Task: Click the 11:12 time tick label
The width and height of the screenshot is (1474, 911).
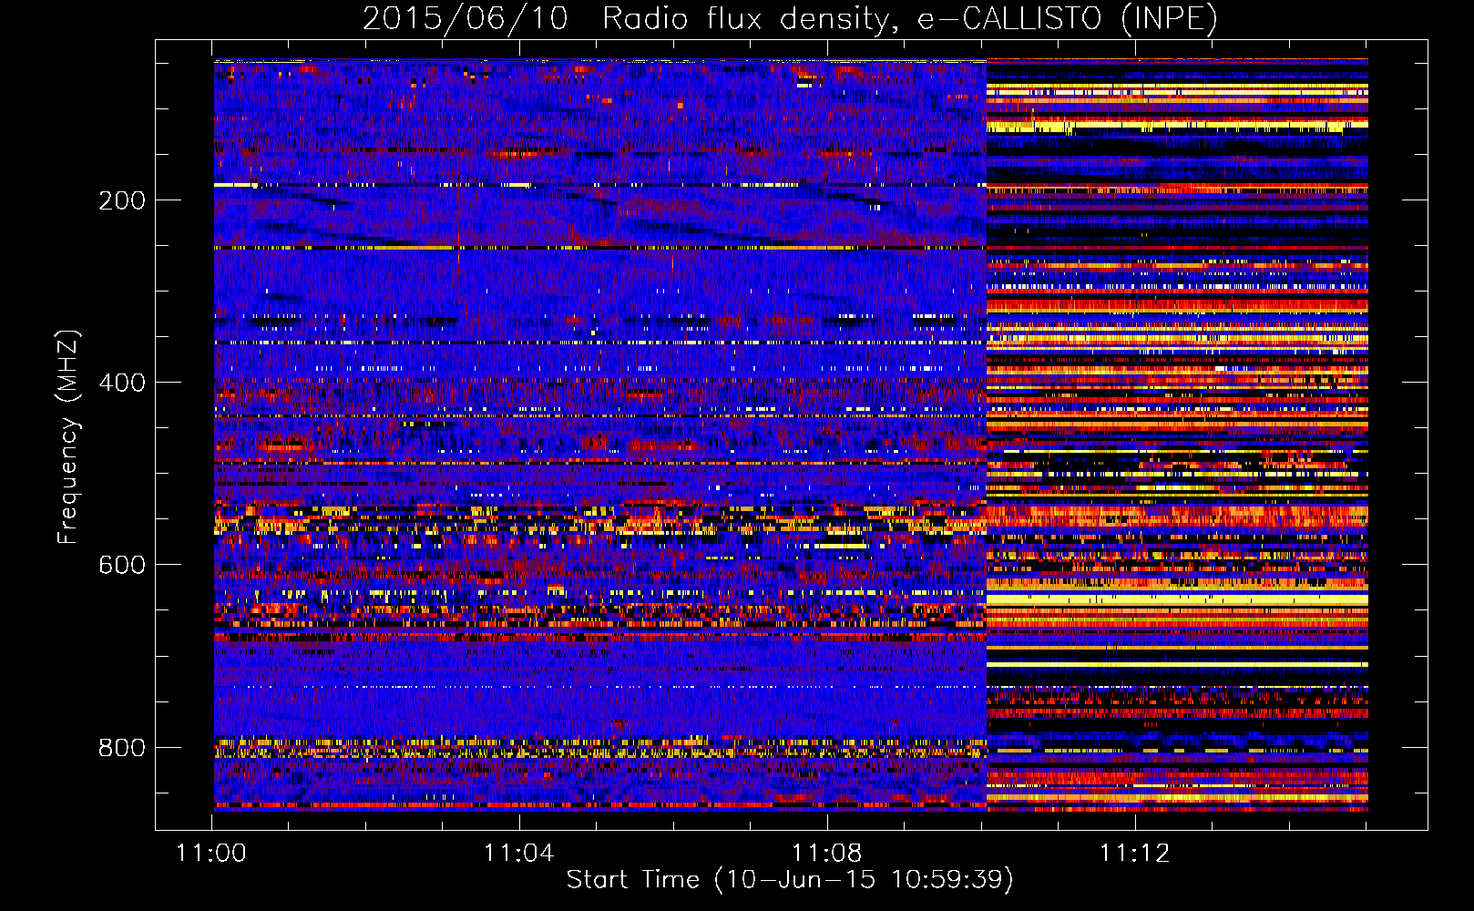Action: coord(1134,854)
